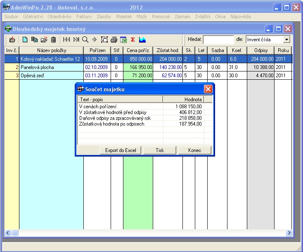Click Daňové odpisy za zpracovávaný rok row
Viewport: 303px width, 252px height.
(x=145, y=118)
